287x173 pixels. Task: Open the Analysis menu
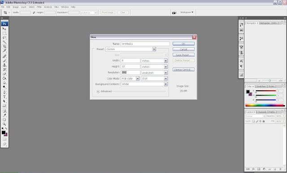pos(48,7)
